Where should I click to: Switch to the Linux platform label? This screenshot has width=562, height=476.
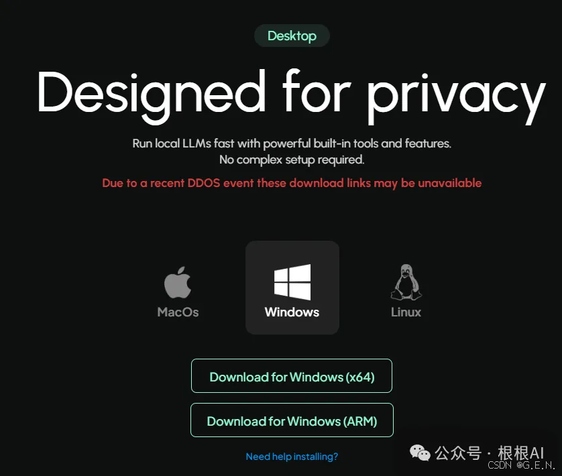pyautogui.click(x=406, y=312)
